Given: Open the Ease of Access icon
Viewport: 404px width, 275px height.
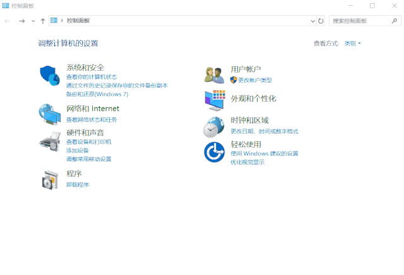Looking at the screenshot, I should point(215,152).
